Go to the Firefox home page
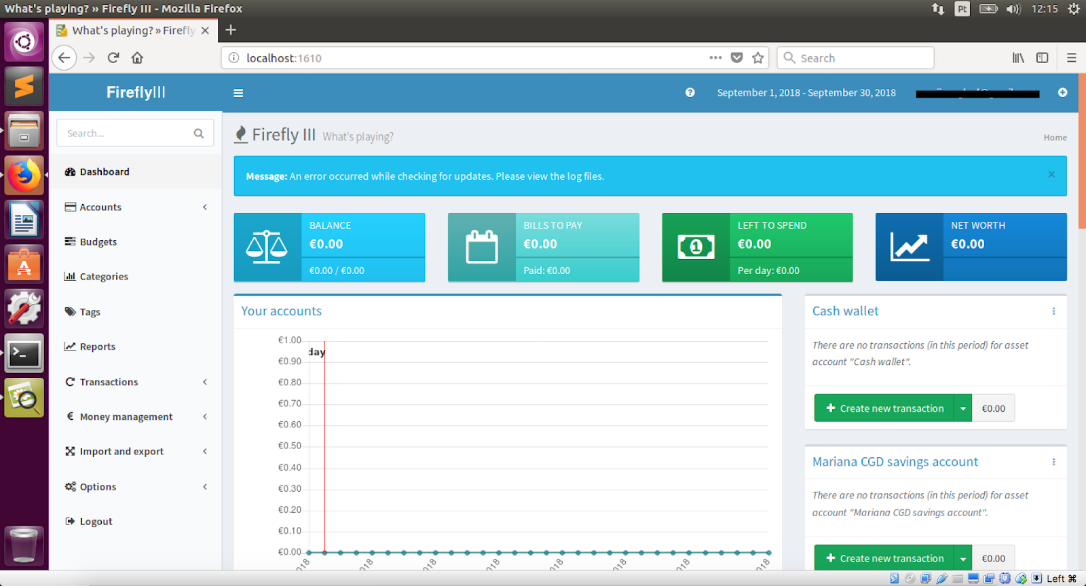Image resolution: width=1086 pixels, height=586 pixels. (x=137, y=58)
